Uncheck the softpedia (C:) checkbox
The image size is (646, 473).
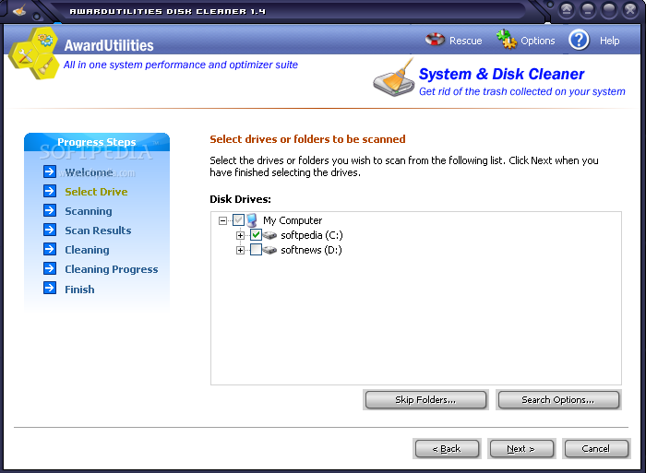coord(256,235)
